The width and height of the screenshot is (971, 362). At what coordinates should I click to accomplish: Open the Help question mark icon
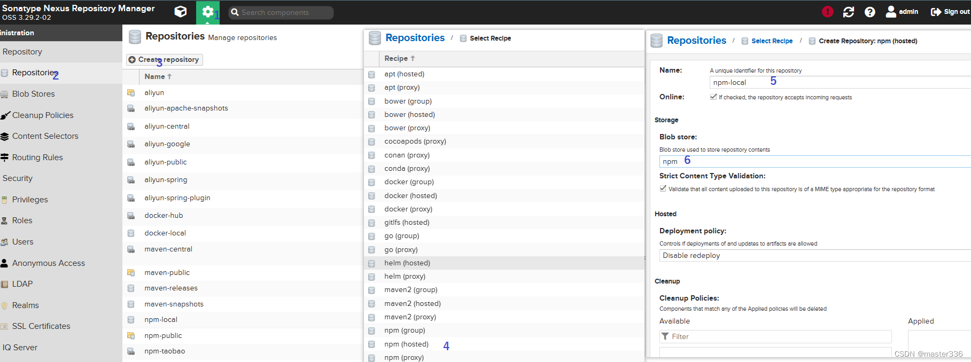tap(870, 12)
